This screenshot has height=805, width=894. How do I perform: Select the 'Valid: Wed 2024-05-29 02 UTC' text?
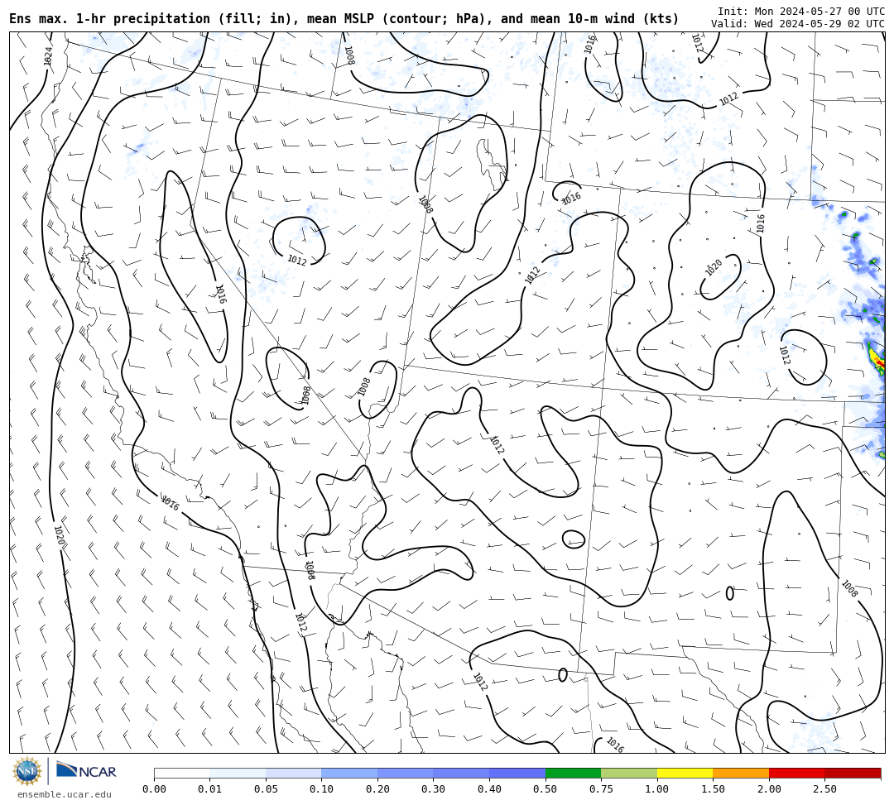tap(797, 24)
